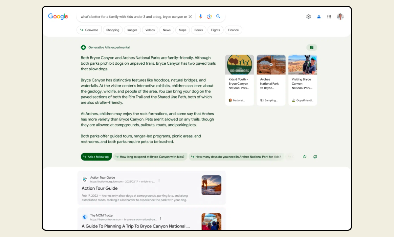The image size is (394, 237).
Task: Toggle the AI overview list layout view
Action: tap(312, 47)
